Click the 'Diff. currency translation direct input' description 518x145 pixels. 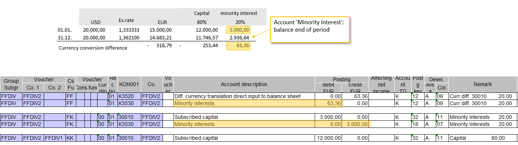point(237,96)
